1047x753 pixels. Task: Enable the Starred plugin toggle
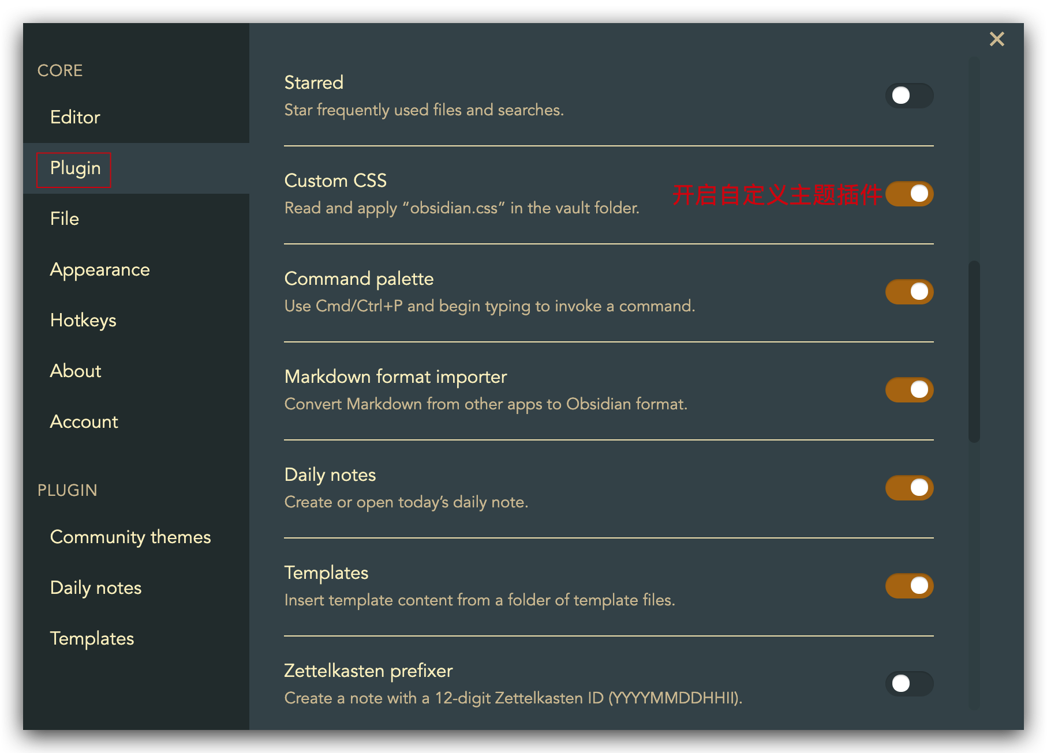tap(909, 96)
